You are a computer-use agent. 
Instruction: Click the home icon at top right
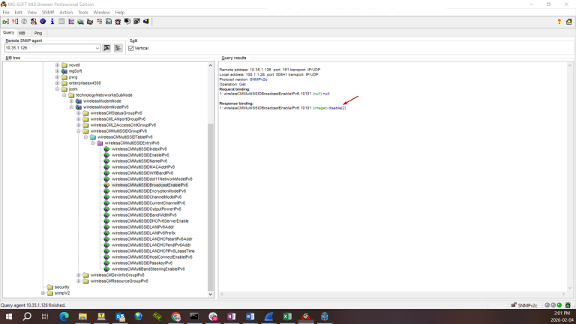click(568, 22)
